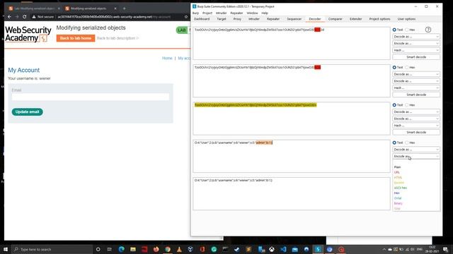Follow the Back to lab description link

tap(117, 38)
